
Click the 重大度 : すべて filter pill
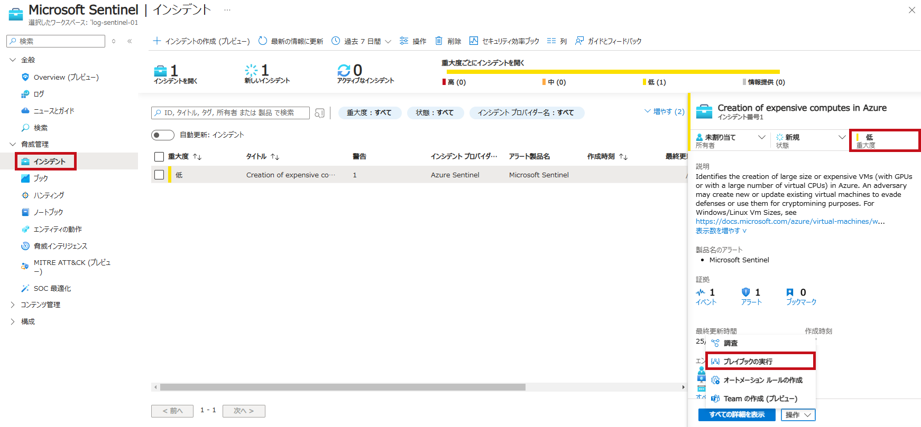pos(369,113)
